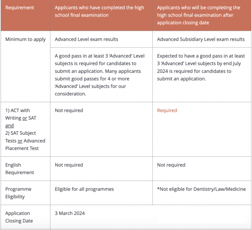Click underlined 'or' in 'Writing or SAT'
The width and height of the screenshot is (252, 230).
(25, 118)
